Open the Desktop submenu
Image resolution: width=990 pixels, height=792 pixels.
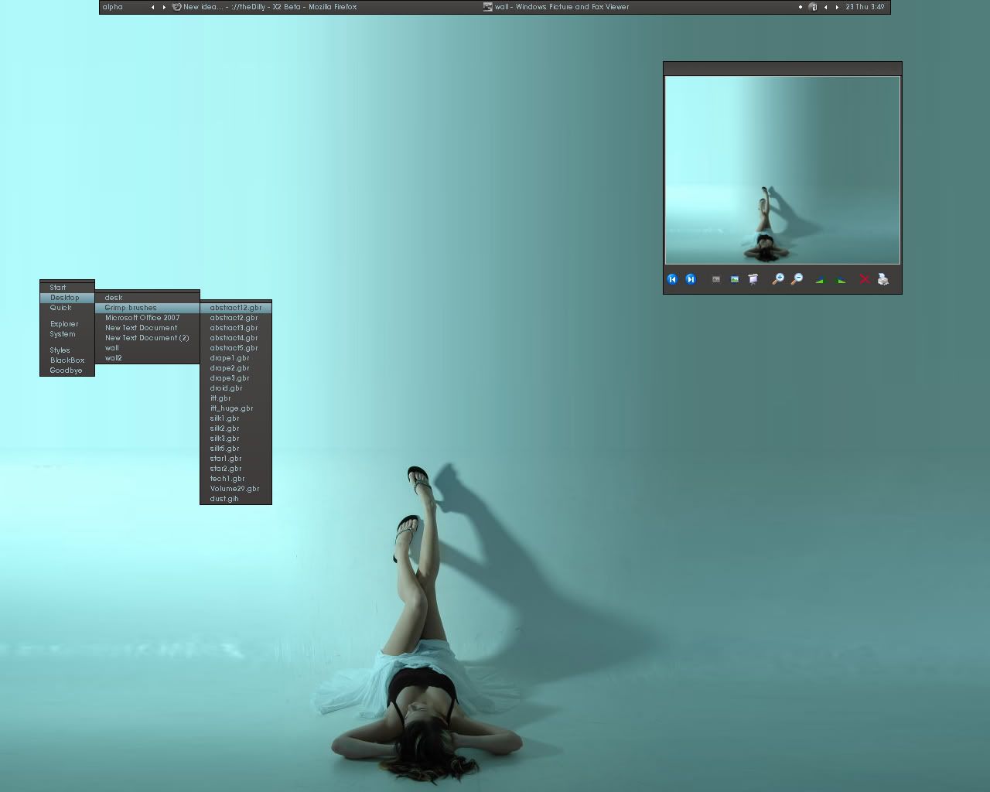(x=67, y=298)
